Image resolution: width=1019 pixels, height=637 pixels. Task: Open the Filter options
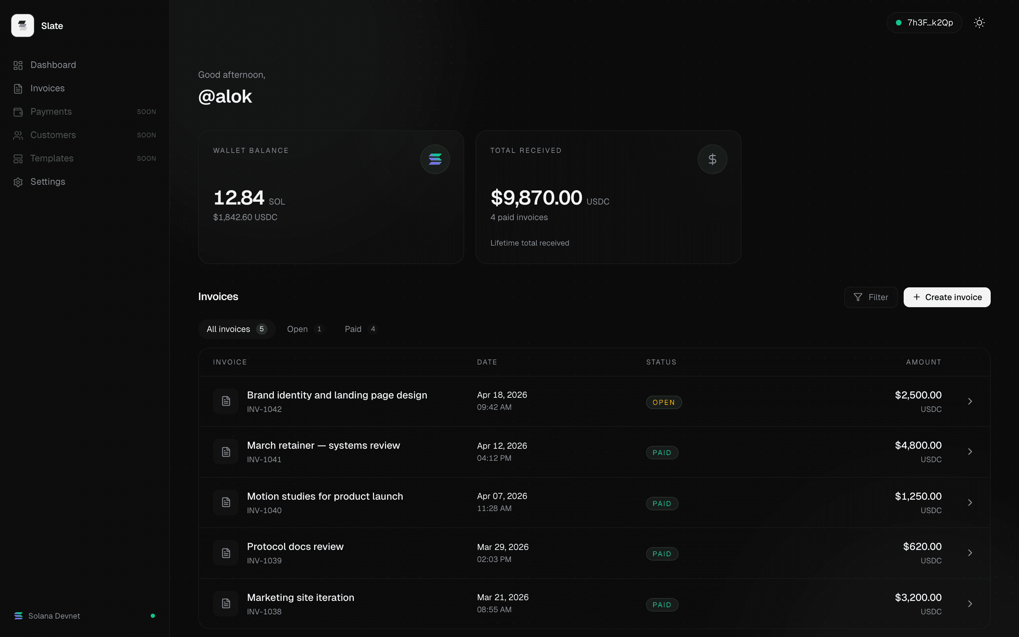coord(871,297)
